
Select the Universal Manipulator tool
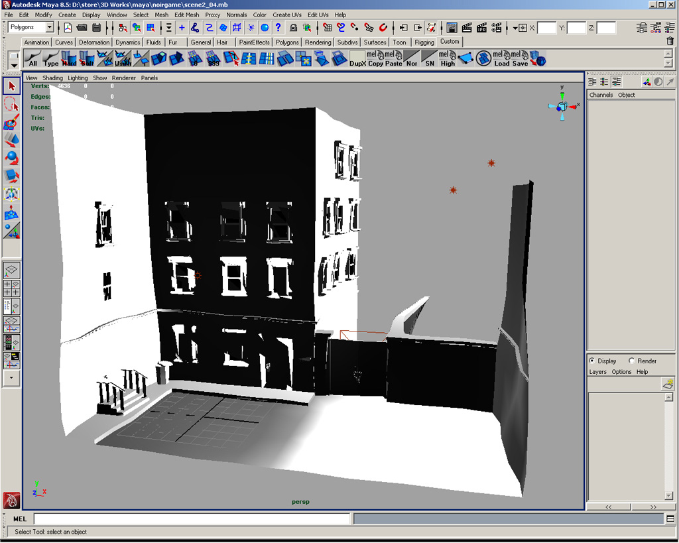click(12, 194)
